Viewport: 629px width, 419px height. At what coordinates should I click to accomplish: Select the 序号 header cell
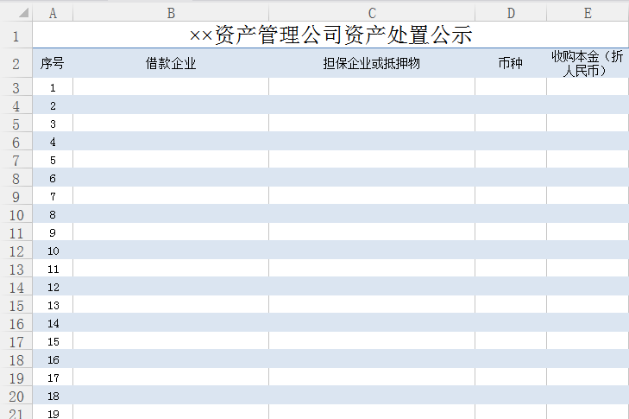pyautogui.click(x=53, y=63)
